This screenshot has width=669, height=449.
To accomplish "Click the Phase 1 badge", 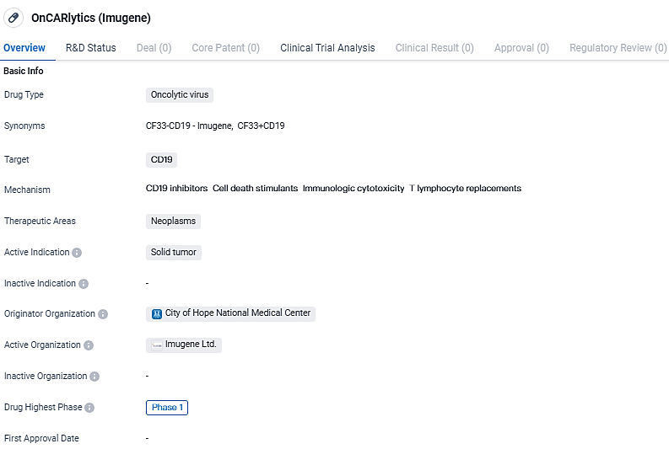I will tap(167, 408).
